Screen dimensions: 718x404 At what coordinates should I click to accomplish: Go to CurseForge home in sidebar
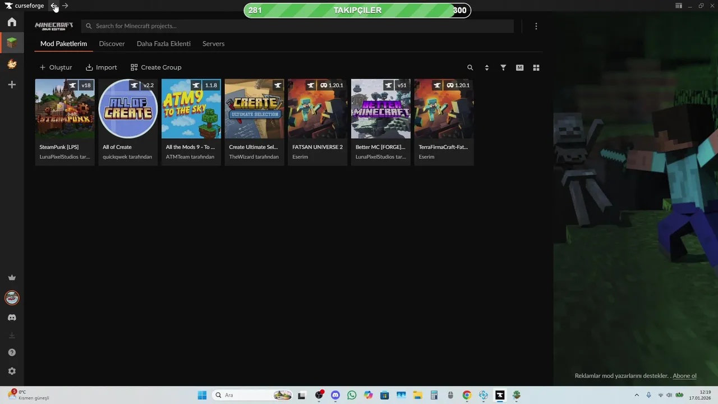click(12, 22)
